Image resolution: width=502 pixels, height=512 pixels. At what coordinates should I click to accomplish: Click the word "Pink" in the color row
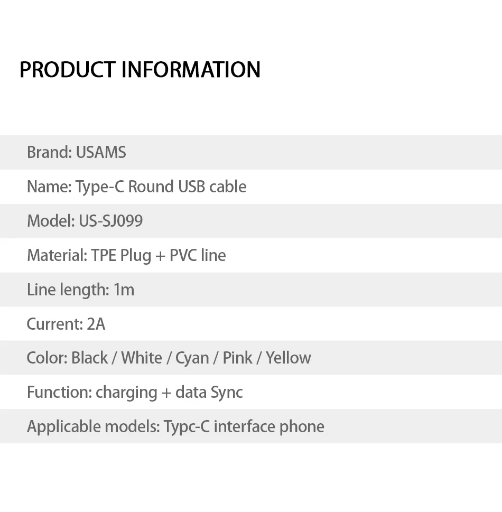237,358
